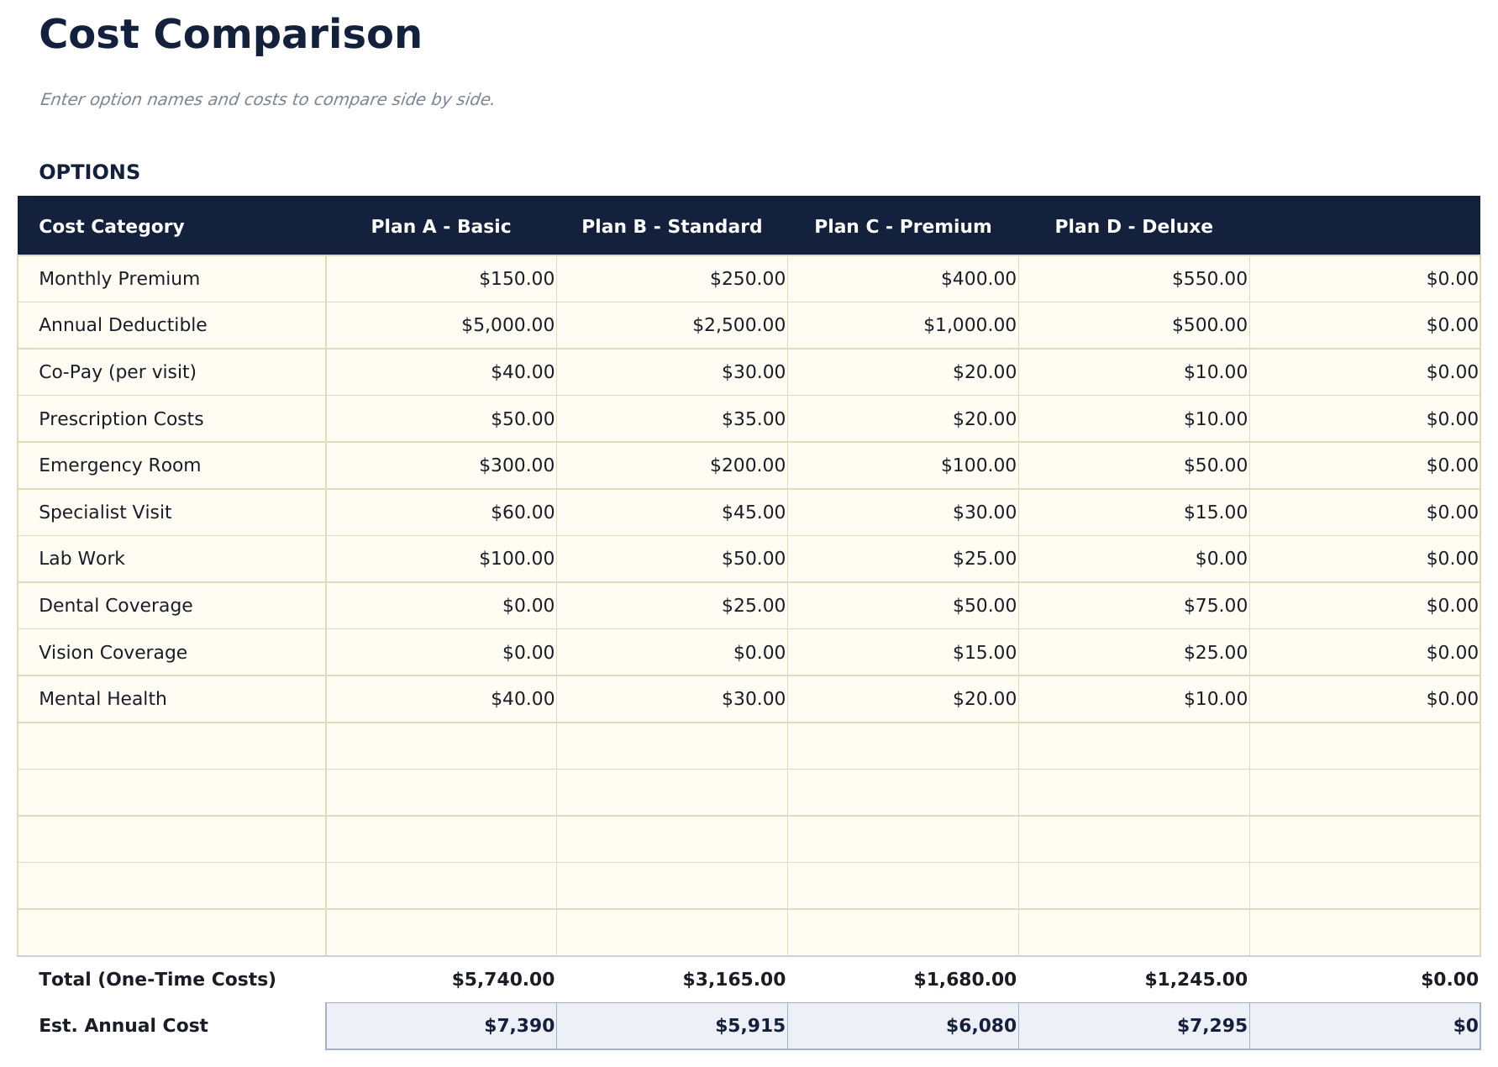Viewport: 1498px width, 1067px height.
Task: Select the Plan B - Standard column header
Action: [671, 225]
